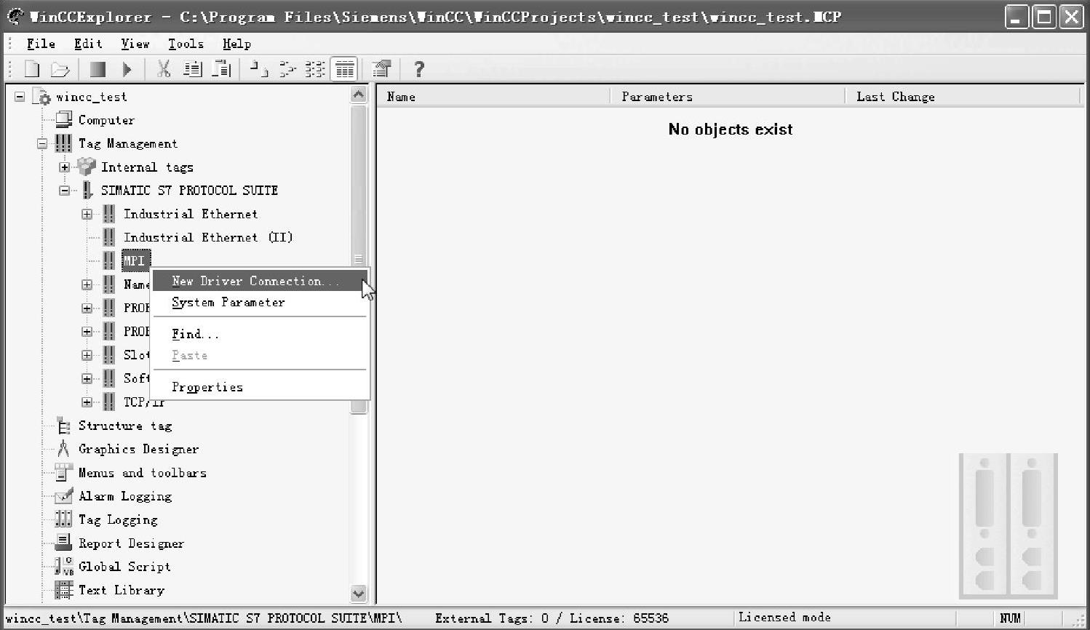
Task: Select the wincc_test project root
Action: pyautogui.click(x=92, y=97)
